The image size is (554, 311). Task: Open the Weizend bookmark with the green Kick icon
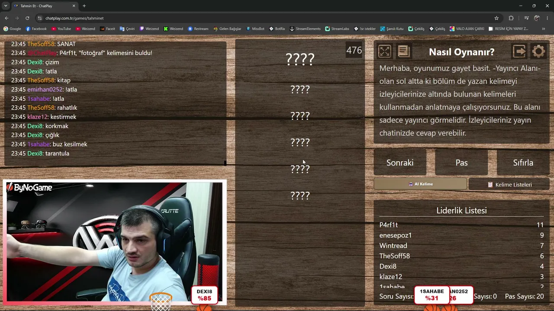[174, 29]
